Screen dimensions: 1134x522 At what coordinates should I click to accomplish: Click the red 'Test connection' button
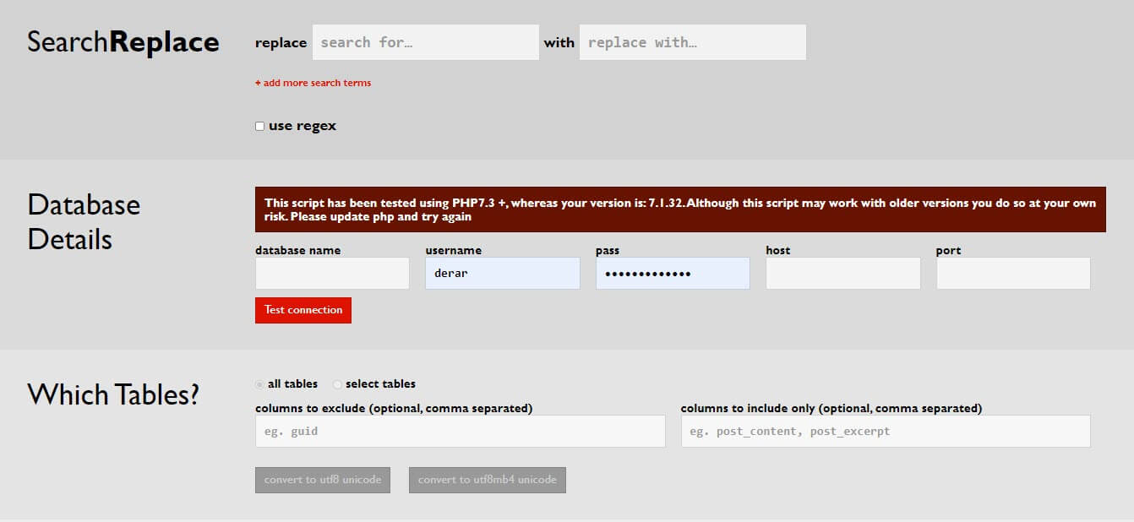coord(303,310)
